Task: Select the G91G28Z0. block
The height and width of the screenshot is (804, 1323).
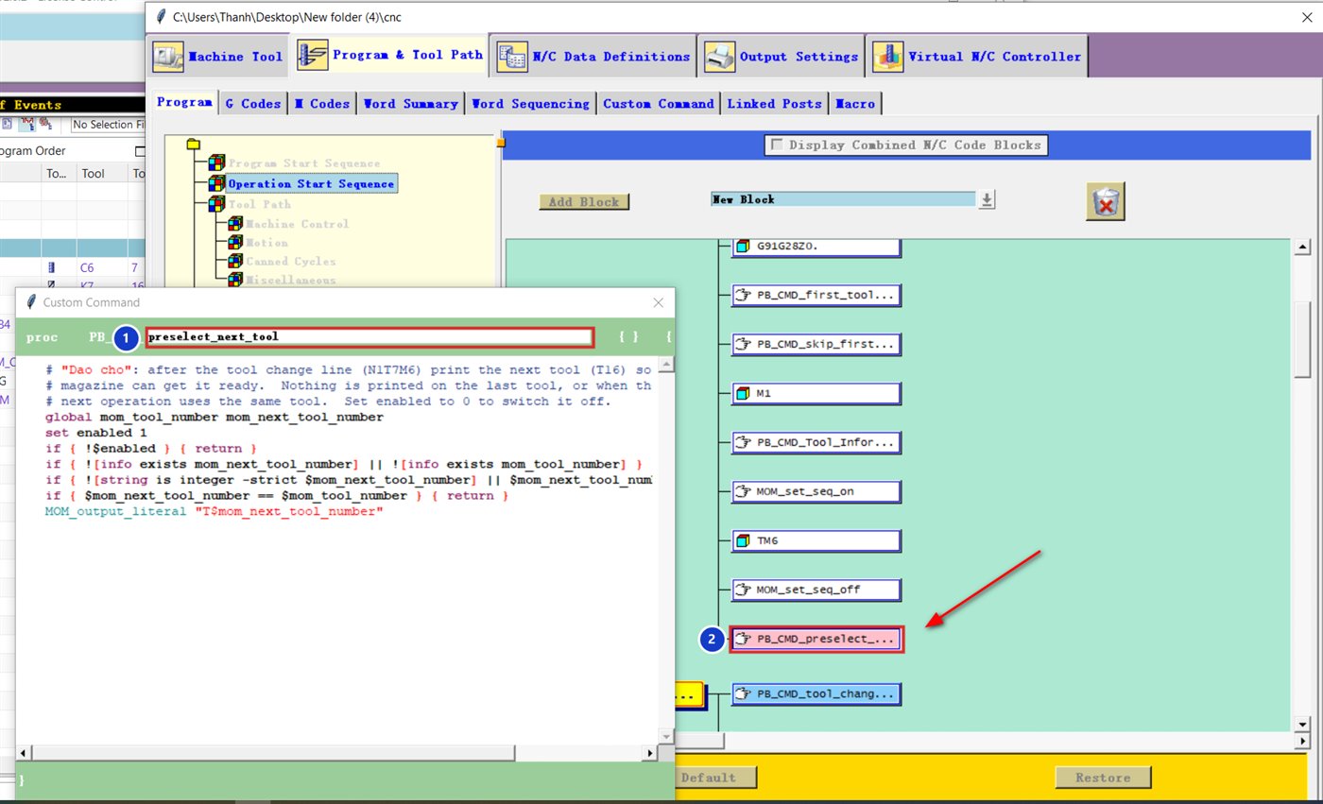Action: click(816, 247)
